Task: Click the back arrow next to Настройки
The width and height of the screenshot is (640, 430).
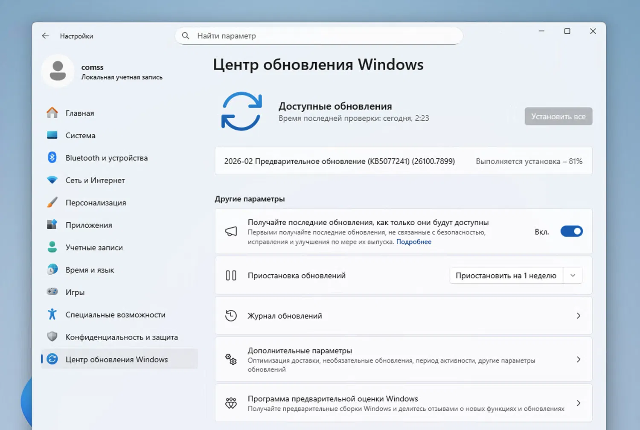Action: click(46, 36)
